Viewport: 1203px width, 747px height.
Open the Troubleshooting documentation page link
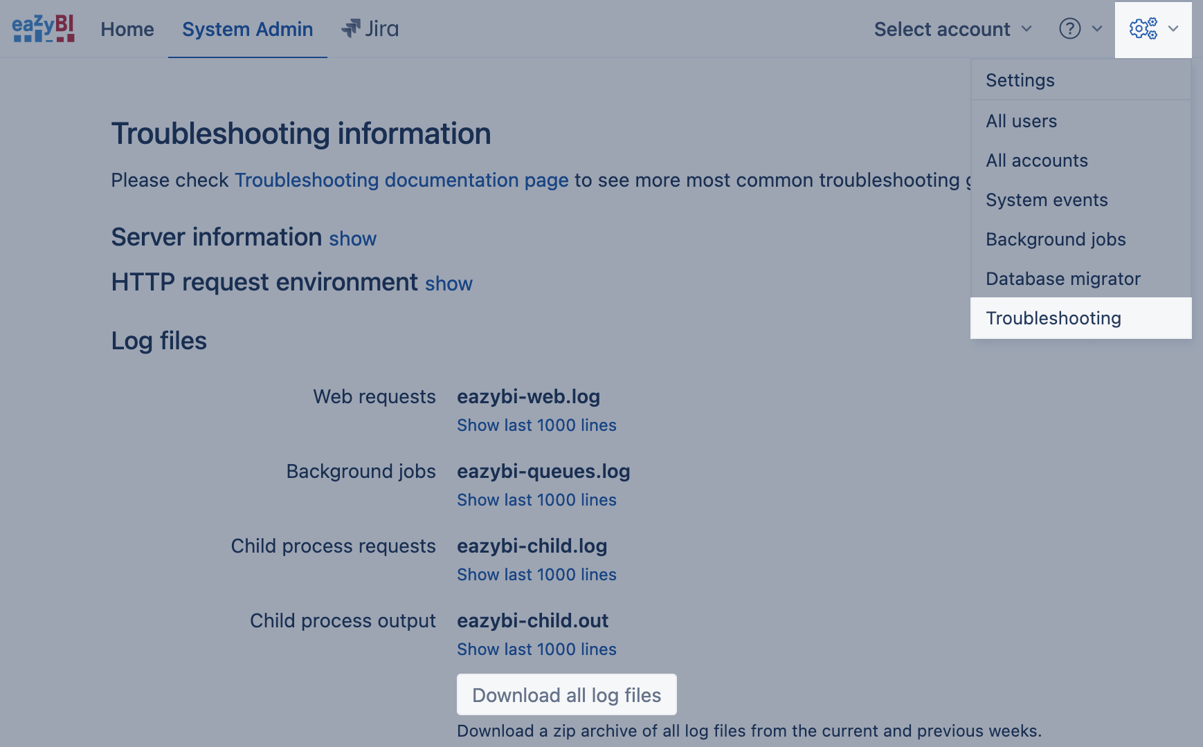point(401,181)
